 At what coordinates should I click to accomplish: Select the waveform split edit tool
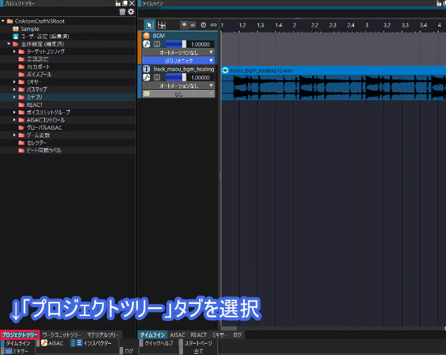(161, 25)
